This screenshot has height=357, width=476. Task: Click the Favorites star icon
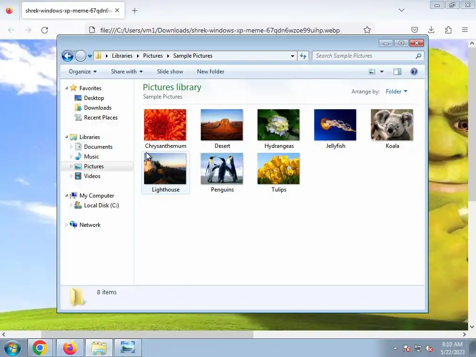(x=73, y=88)
